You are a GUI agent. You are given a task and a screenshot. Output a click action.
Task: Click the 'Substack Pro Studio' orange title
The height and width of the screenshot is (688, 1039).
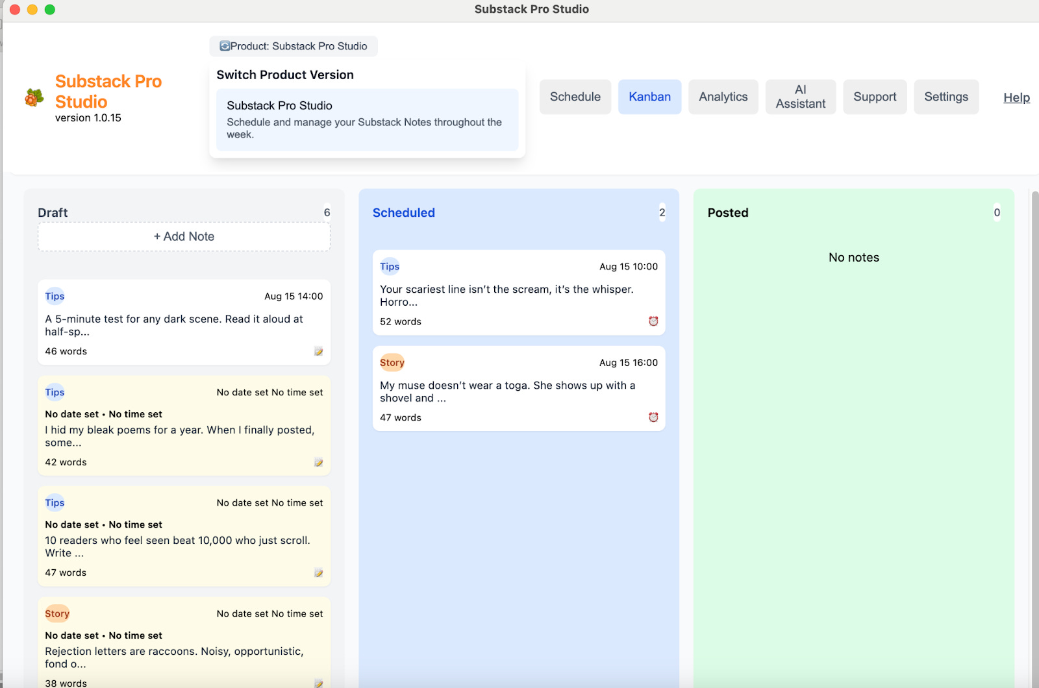point(108,92)
